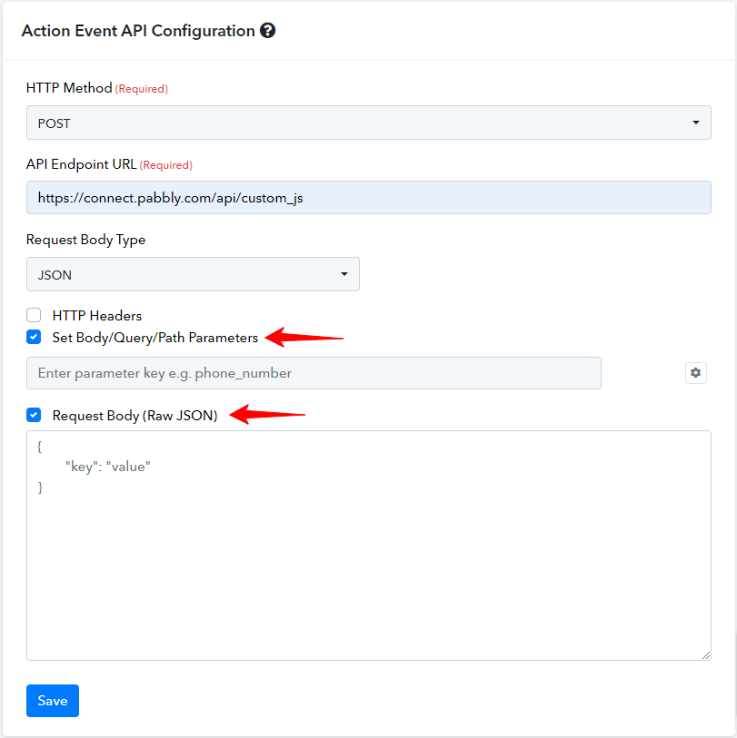
Task: Open the parameter settings gear icon
Action: (x=695, y=373)
